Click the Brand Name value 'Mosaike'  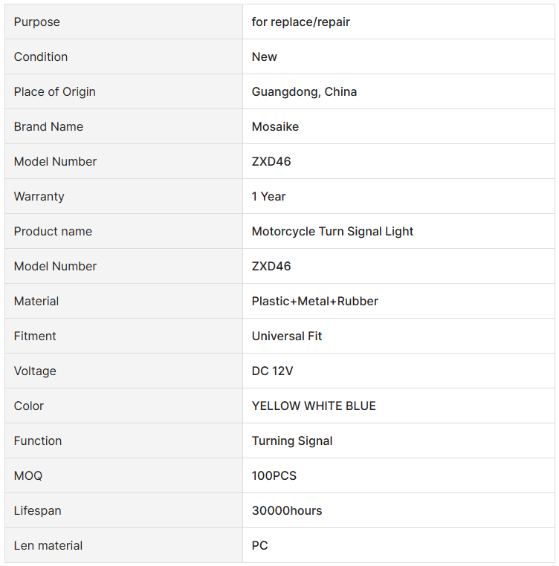click(x=275, y=127)
